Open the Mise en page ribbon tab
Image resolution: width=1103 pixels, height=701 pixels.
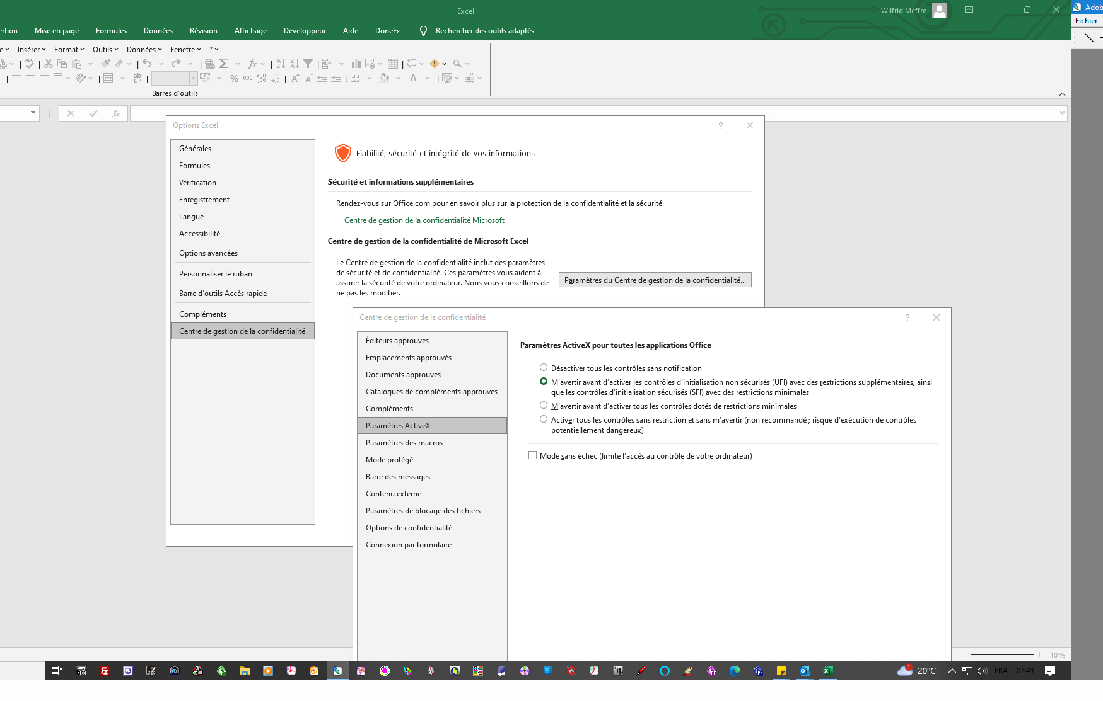coord(57,31)
